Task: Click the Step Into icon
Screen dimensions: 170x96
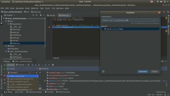Action: pos(36,65)
